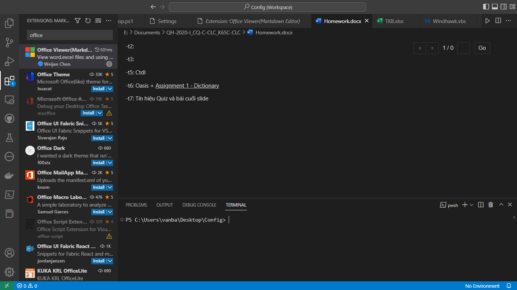Open the PROBLEMS panel tab

[x=136, y=205]
